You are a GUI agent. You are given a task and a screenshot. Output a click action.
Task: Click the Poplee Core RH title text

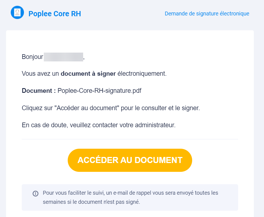pyautogui.click(x=55, y=14)
